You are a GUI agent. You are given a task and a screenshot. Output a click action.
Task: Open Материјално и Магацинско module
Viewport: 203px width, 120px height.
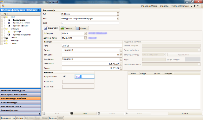pos(20,95)
